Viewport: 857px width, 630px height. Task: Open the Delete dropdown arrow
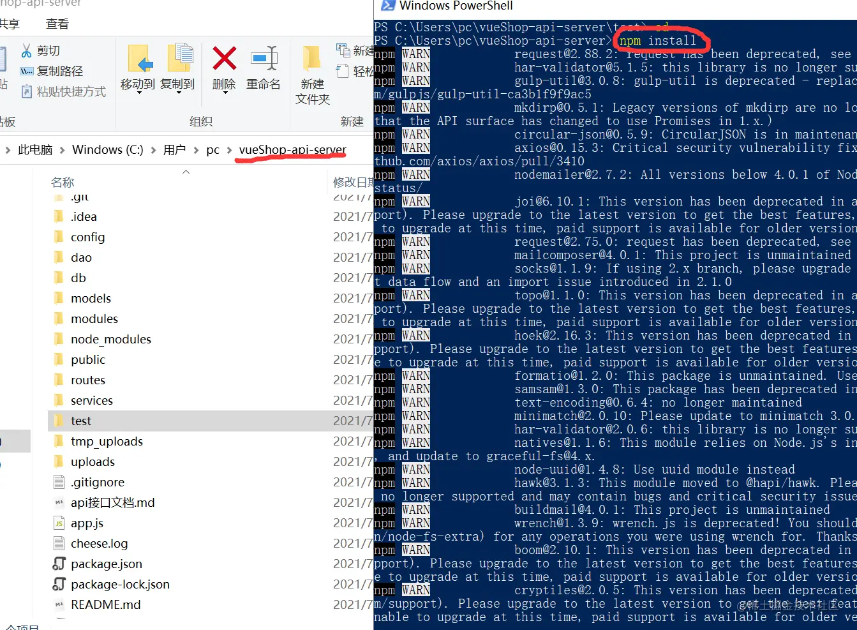224,93
